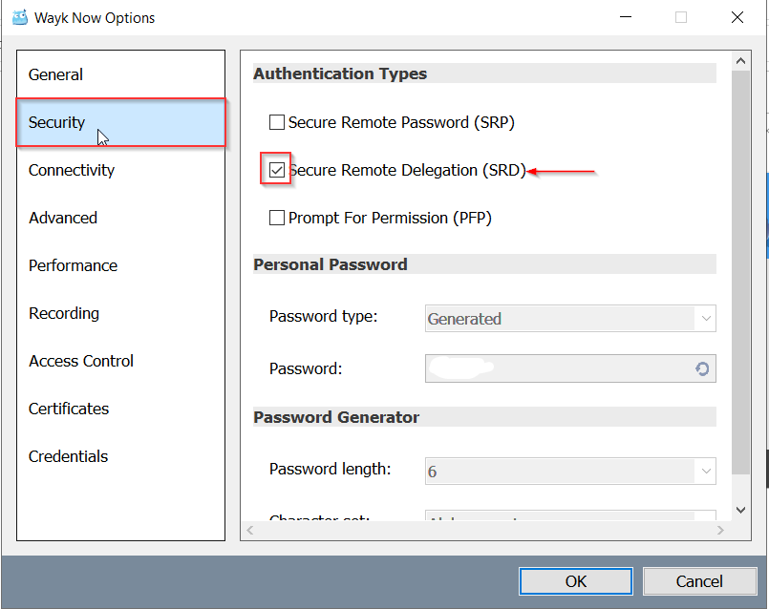Regenerate the password with refresh icon
Viewport: 769px width, 609px height.
[702, 368]
